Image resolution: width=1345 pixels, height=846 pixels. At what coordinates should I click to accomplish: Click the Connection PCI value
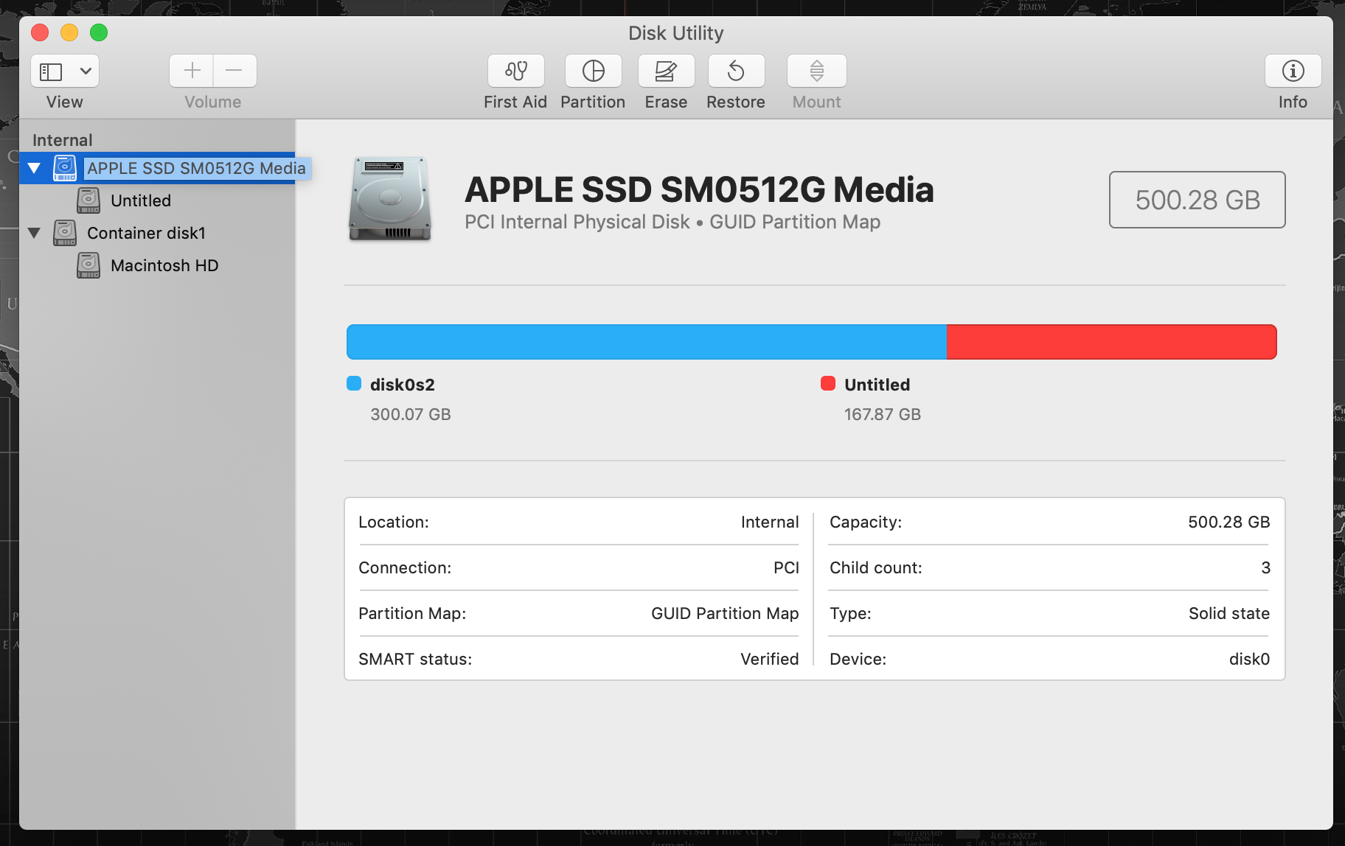(786, 567)
